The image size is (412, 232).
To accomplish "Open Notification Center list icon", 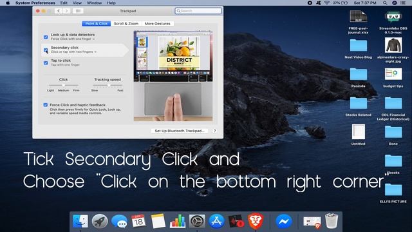I will pos(402,3).
